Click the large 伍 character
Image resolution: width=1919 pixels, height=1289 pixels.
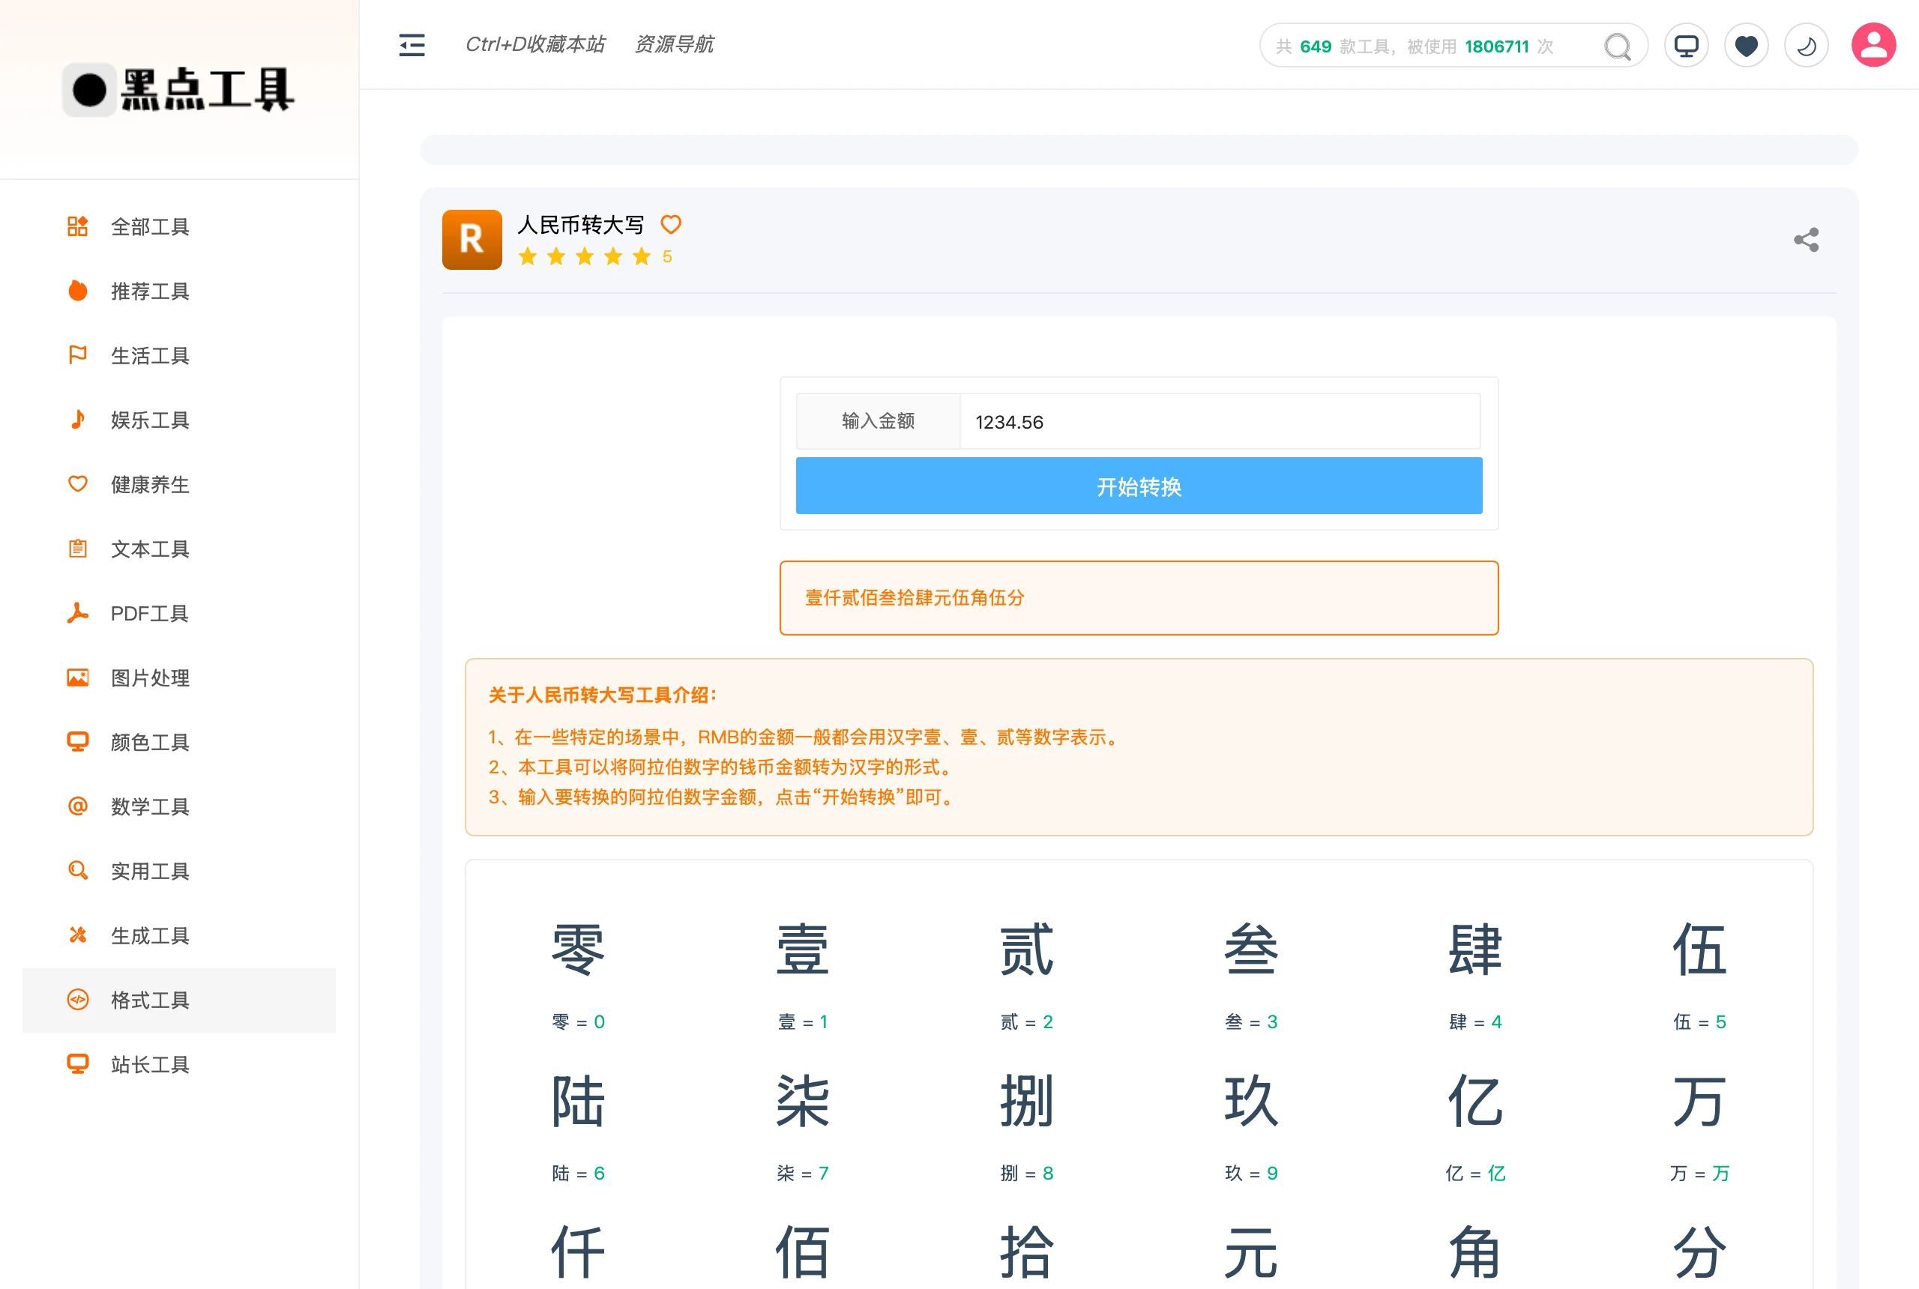[x=1700, y=950]
